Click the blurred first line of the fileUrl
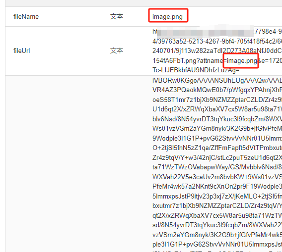 coord(217,32)
